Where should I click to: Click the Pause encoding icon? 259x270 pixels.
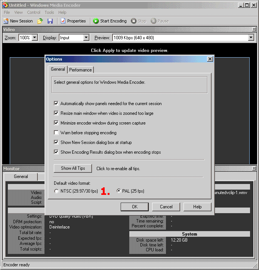[x=153, y=21]
